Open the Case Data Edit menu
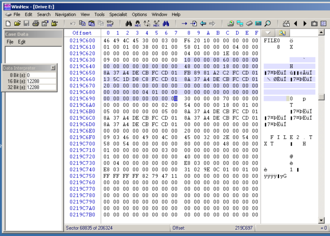The image size is (330, 236). [x=22, y=42]
